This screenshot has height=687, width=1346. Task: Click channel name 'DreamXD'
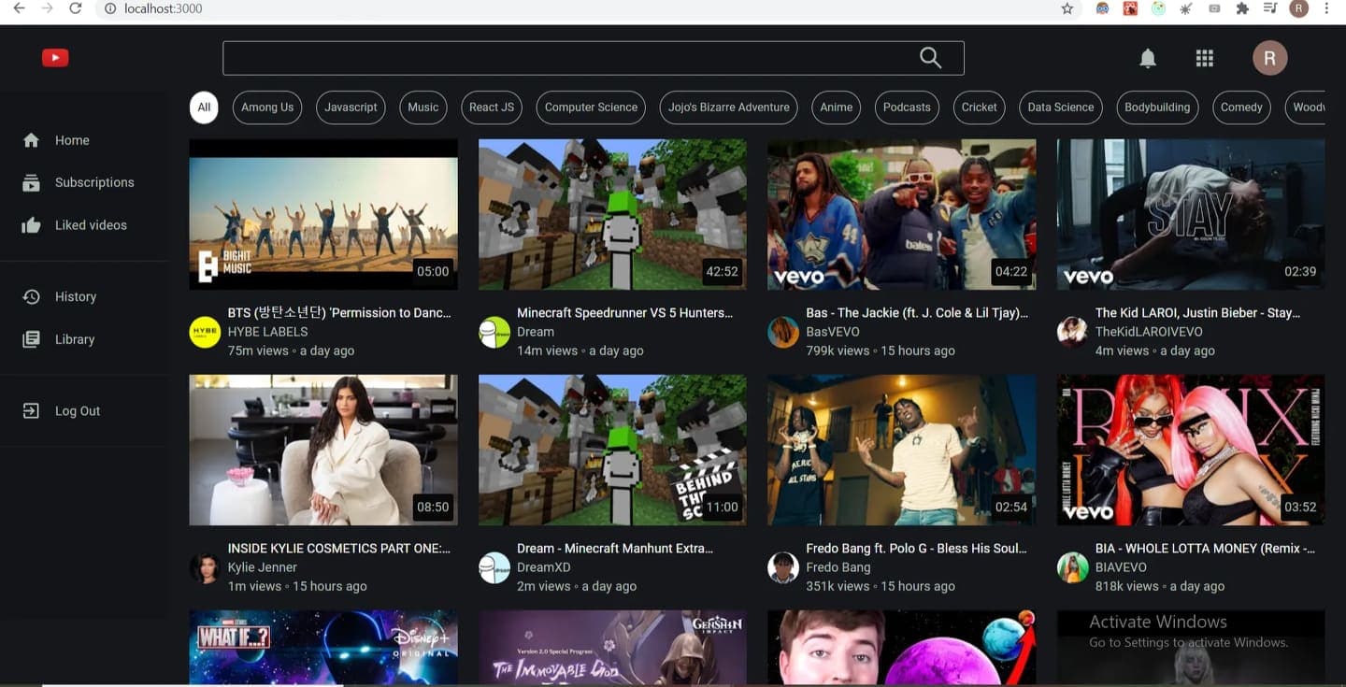click(x=544, y=567)
